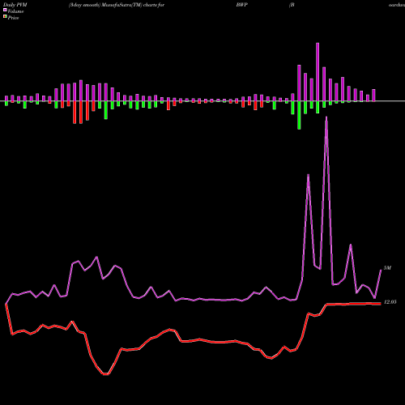The image size is (405, 405).
Task: Click the lowest dip of the red price line
Action: [x=105, y=374]
